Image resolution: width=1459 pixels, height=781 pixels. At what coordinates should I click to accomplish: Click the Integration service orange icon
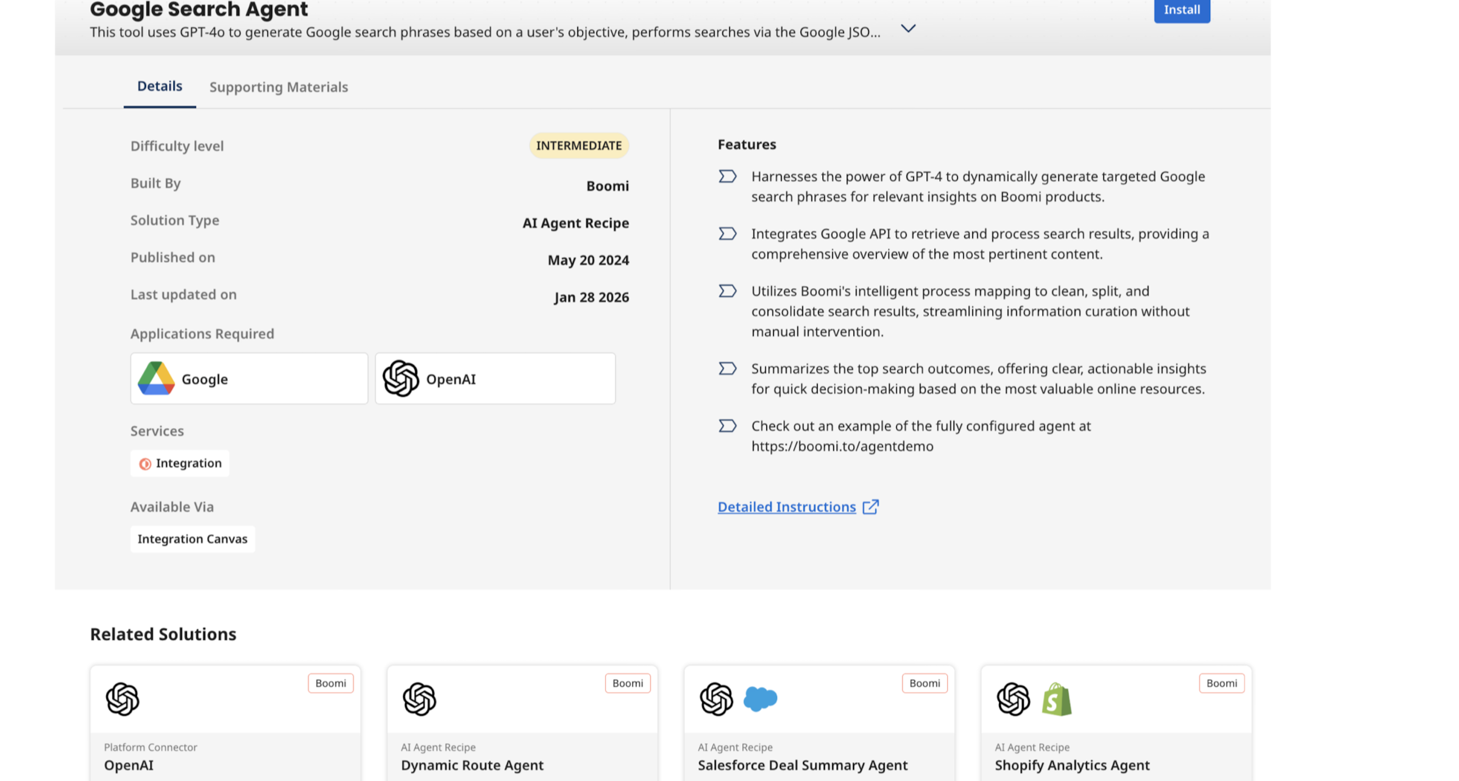coord(145,464)
